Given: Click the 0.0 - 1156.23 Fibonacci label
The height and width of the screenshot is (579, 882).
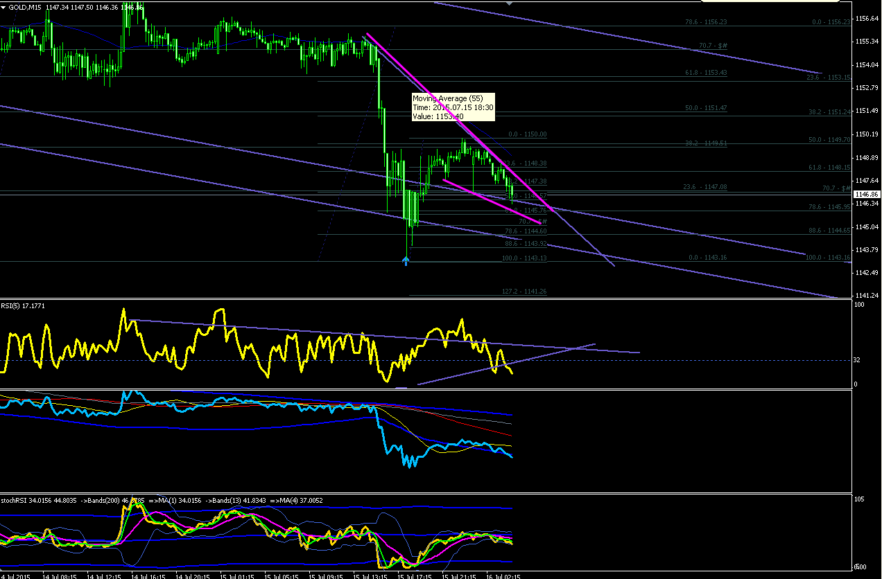Looking at the screenshot, I should [x=831, y=22].
